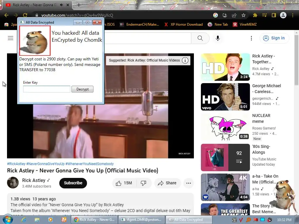Reload the page with refresh icon
Viewport: 299px width, 224px height.
(x=25, y=15)
